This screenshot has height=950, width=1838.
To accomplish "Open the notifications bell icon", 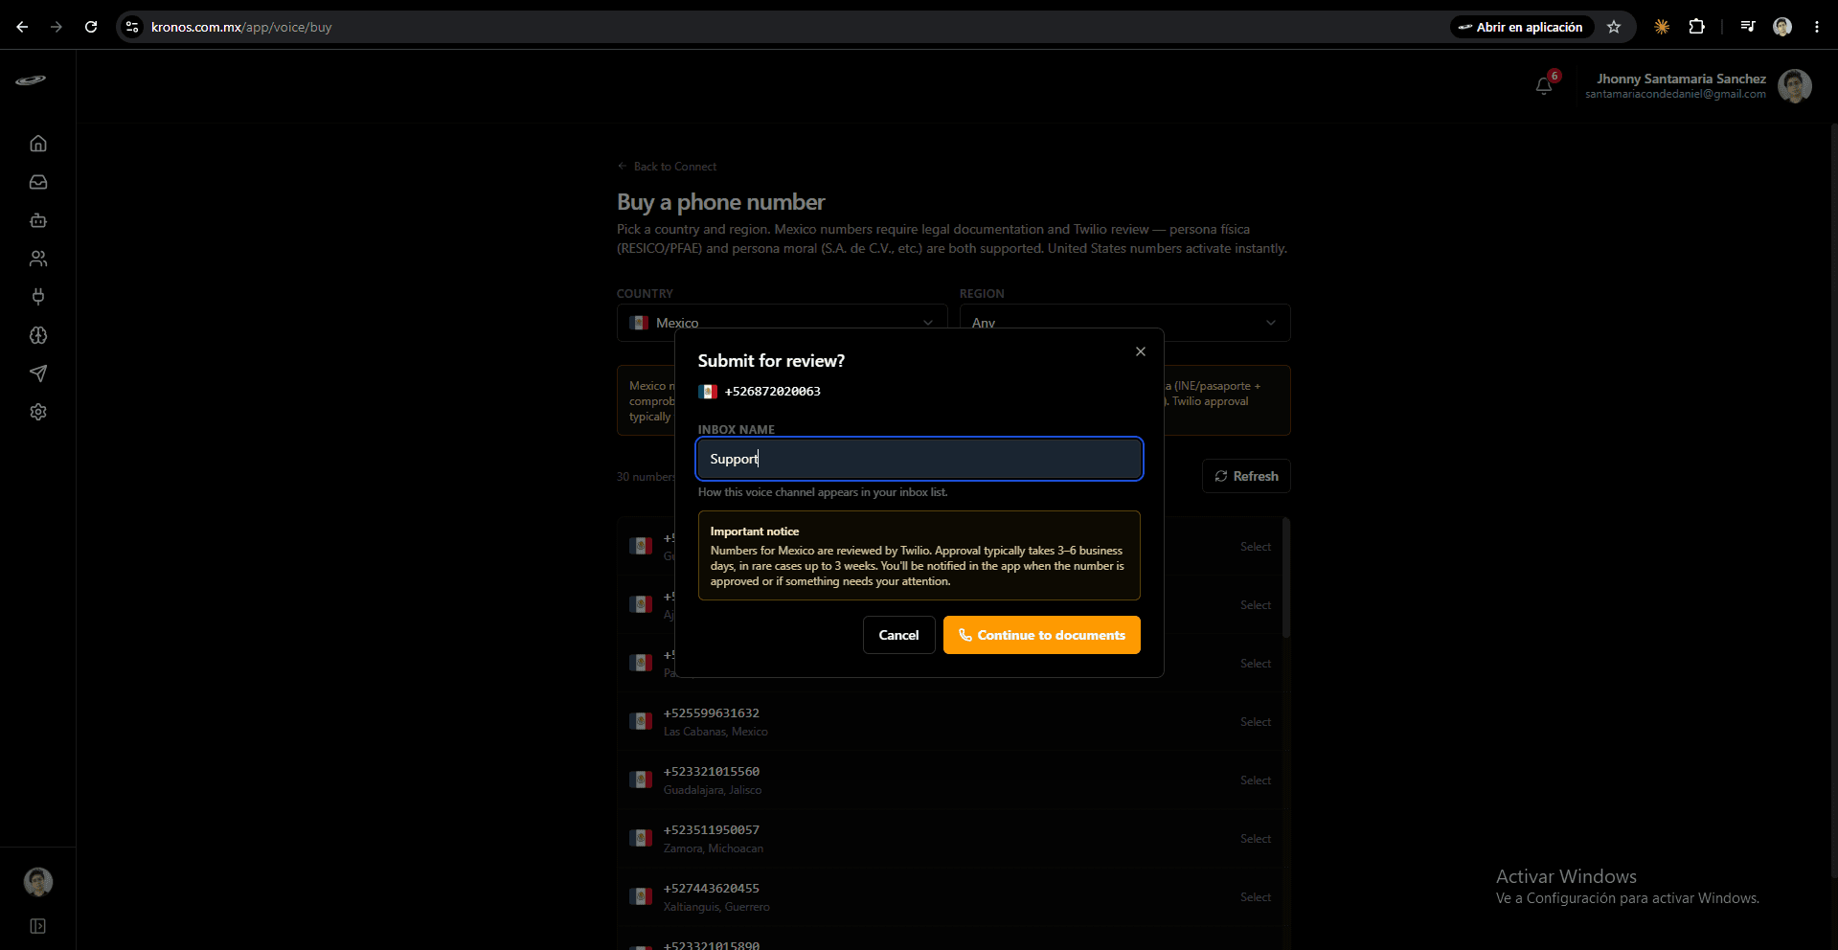I will click(x=1544, y=86).
